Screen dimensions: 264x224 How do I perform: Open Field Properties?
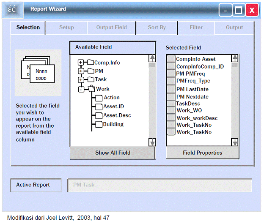click(x=202, y=153)
